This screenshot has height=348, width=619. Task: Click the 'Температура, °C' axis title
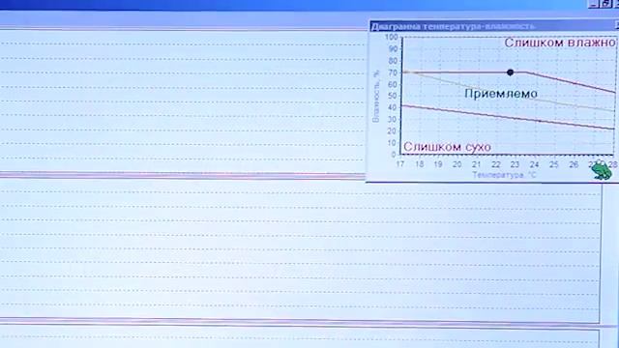(x=504, y=175)
